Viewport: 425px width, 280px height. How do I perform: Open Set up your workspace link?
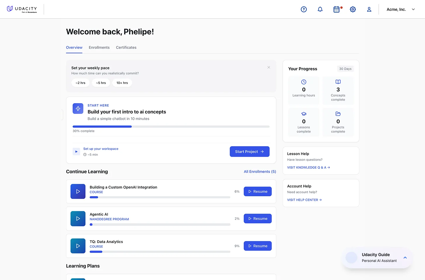(x=101, y=149)
